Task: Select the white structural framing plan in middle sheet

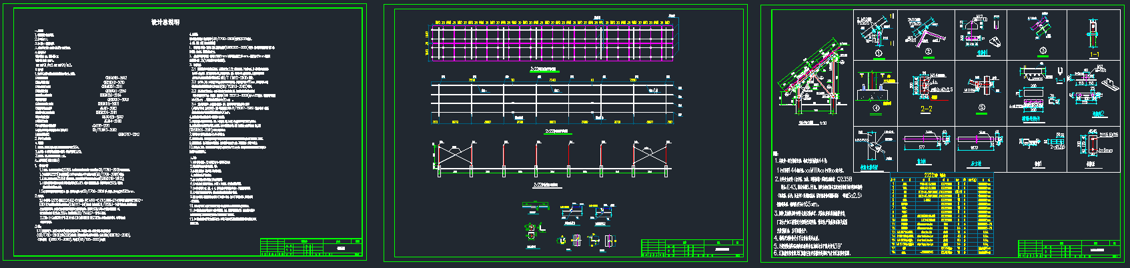Action: (x=552, y=101)
